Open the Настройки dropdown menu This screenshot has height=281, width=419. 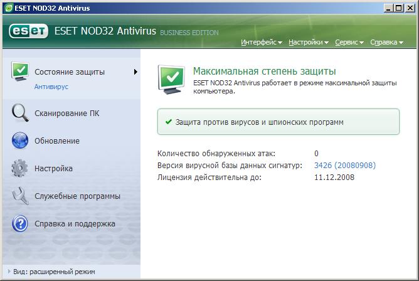click(x=309, y=42)
